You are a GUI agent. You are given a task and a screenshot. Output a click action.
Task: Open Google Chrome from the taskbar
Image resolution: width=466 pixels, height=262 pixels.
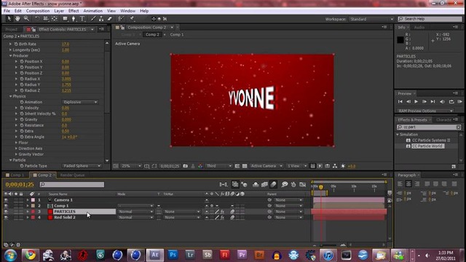tap(30, 255)
